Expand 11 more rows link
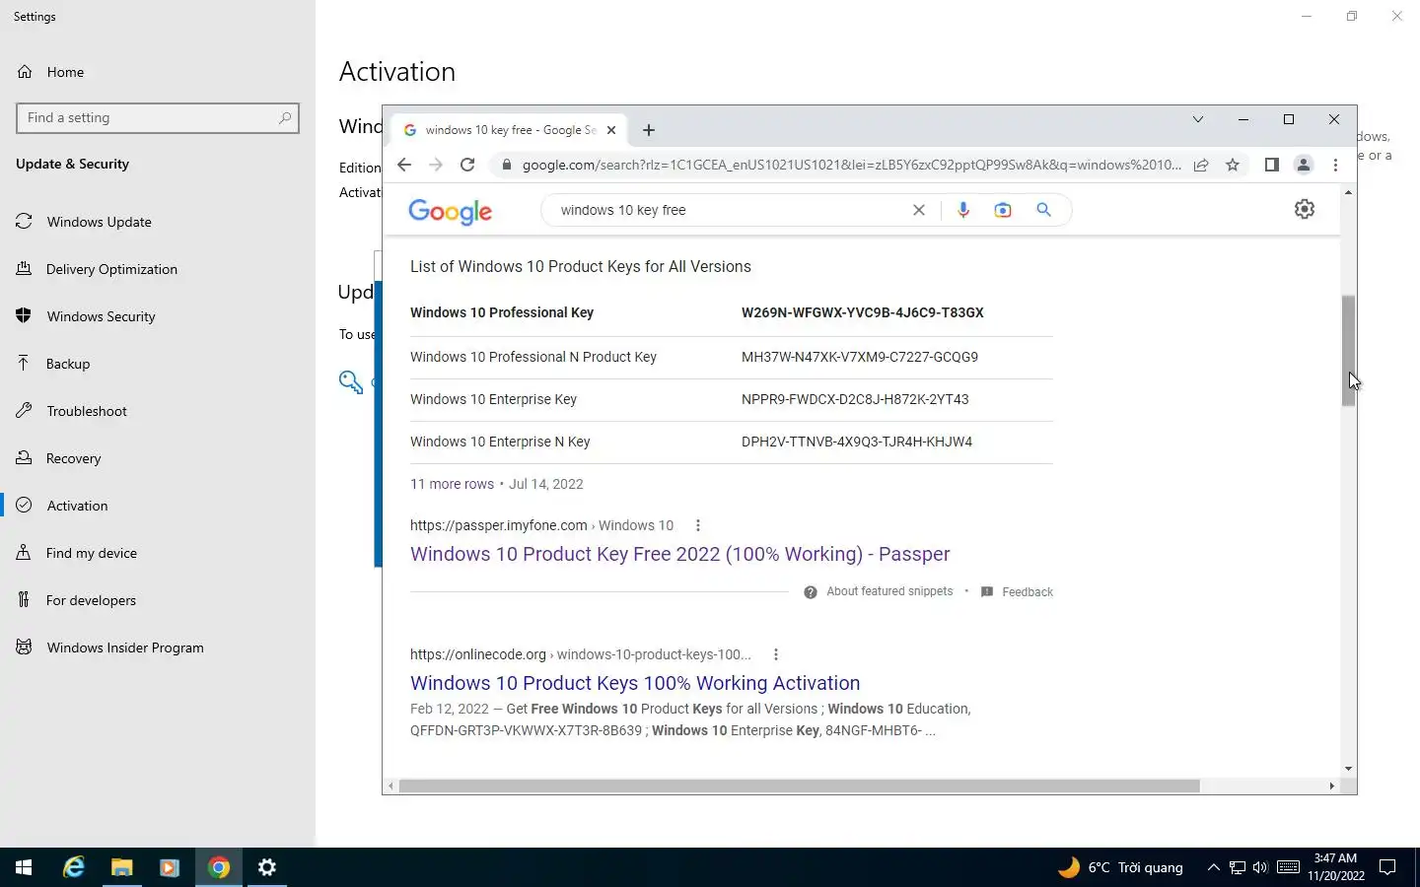Image resolution: width=1420 pixels, height=887 pixels. pyautogui.click(x=452, y=484)
